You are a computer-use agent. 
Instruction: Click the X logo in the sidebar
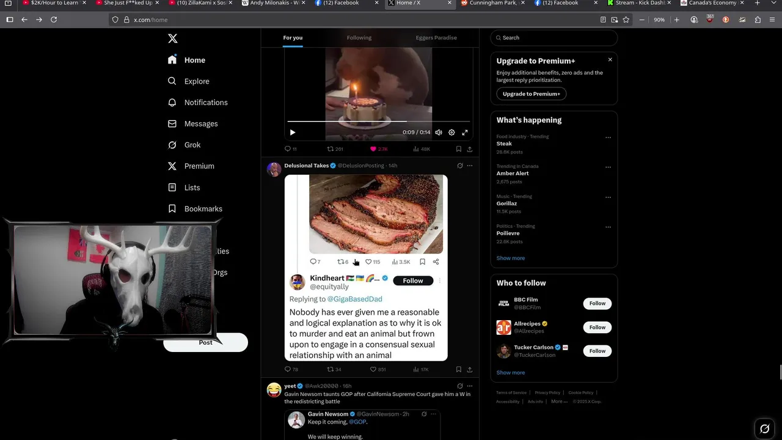coord(173,38)
